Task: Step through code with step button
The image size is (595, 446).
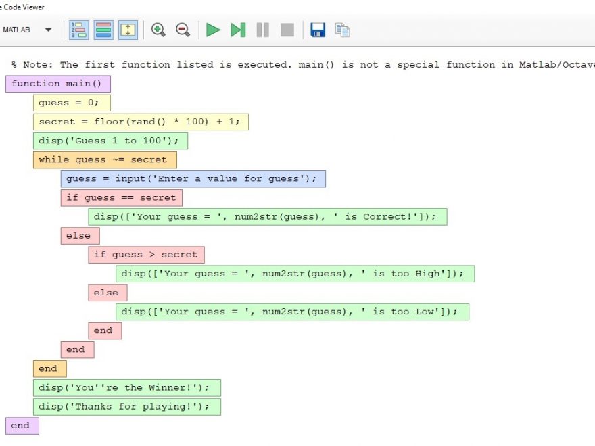Action: point(238,30)
